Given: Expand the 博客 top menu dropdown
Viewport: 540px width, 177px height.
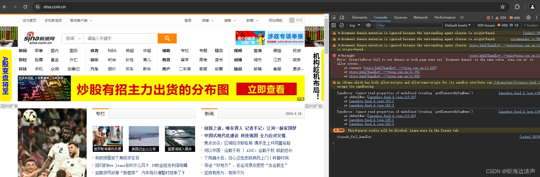Looking at the screenshot, I should (230, 21).
